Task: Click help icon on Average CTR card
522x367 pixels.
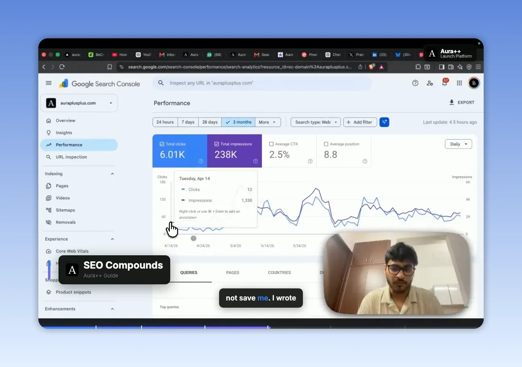Action: (310, 161)
